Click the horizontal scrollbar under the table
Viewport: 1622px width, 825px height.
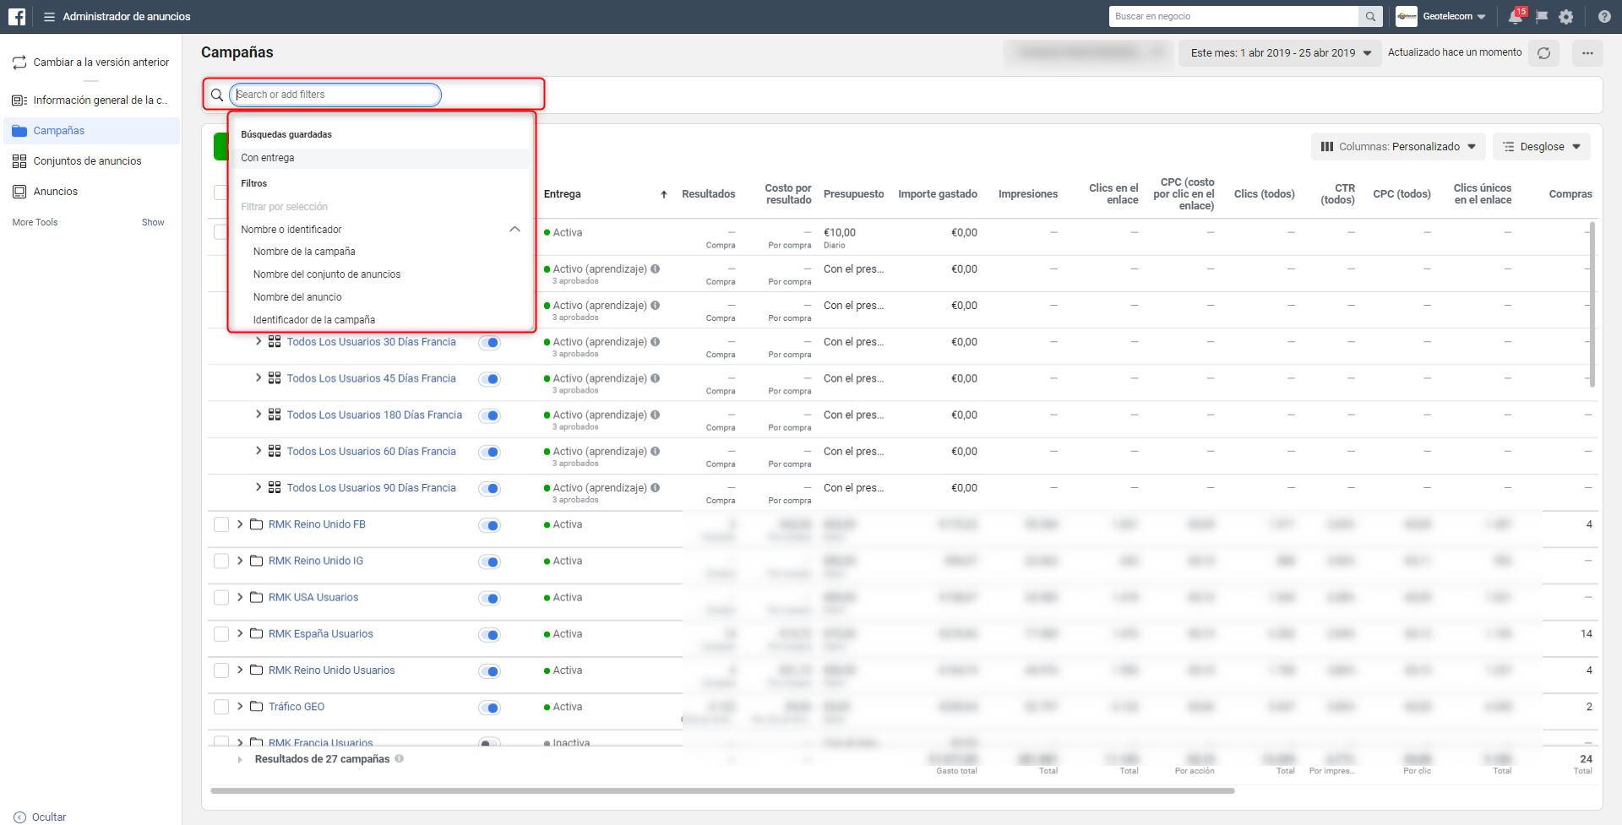tap(722, 791)
